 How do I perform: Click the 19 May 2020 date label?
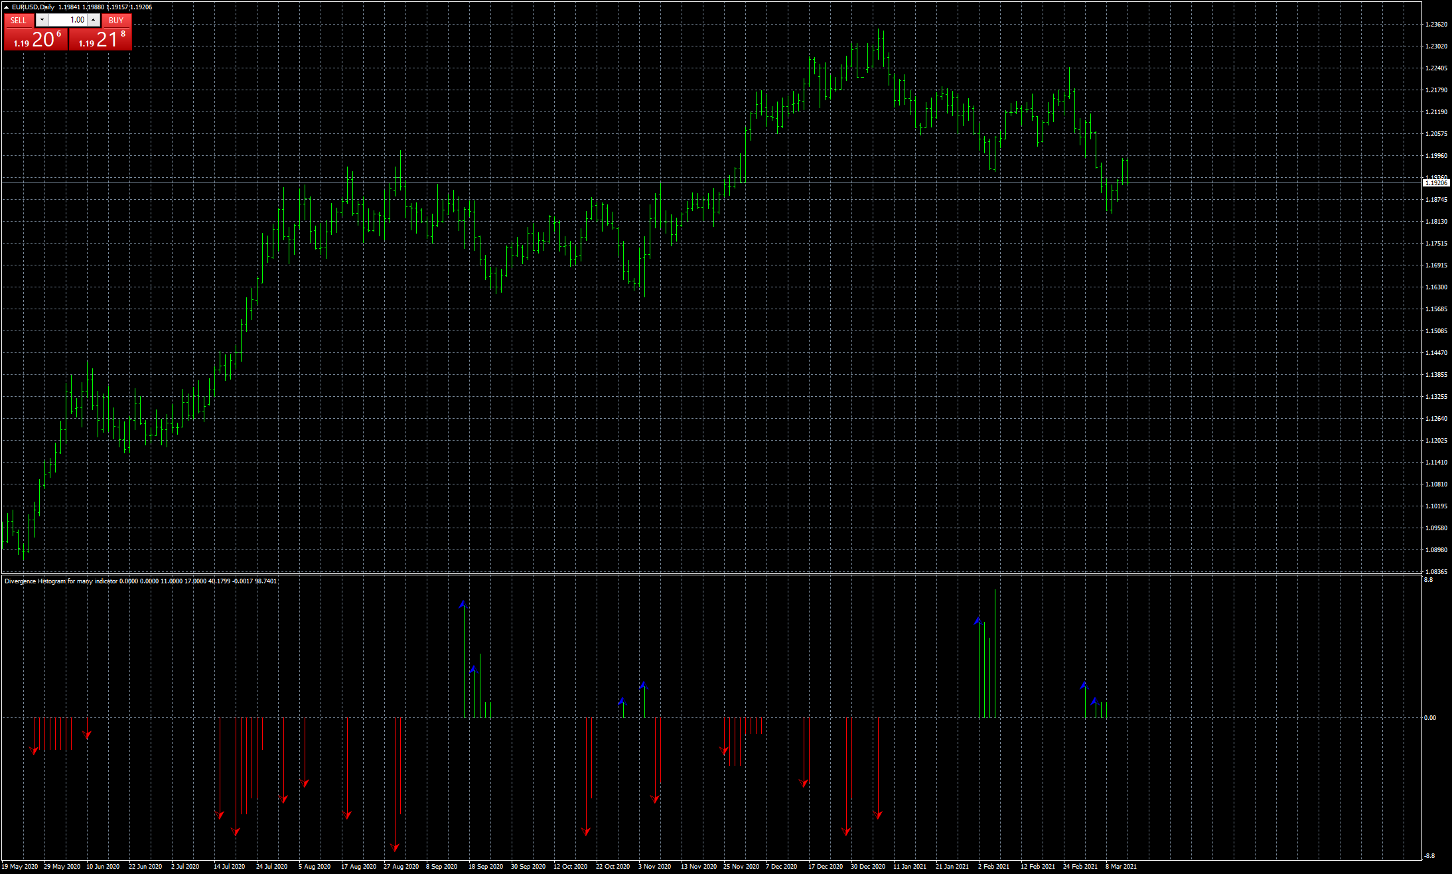(x=19, y=867)
